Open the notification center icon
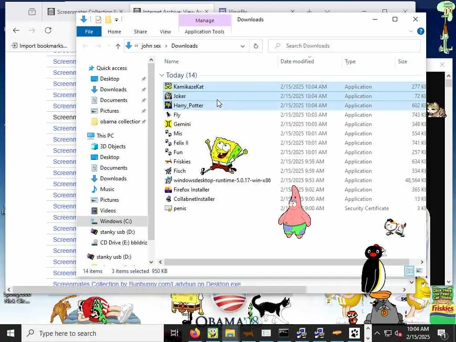This screenshot has height=342, width=456. tap(441, 333)
